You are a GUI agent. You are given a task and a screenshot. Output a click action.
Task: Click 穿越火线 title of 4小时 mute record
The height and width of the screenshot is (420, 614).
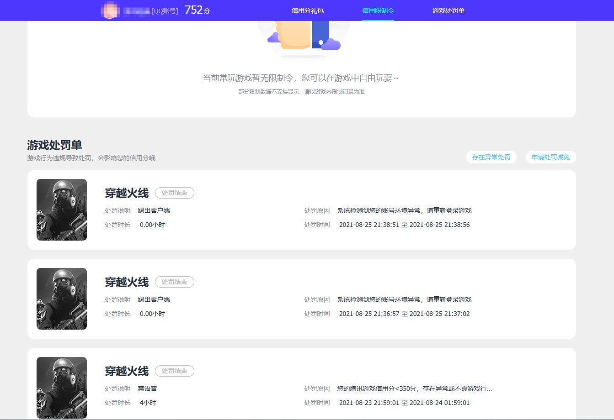click(127, 371)
